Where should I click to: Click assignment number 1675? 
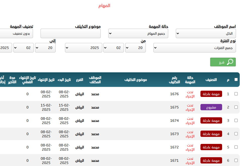click(174, 107)
